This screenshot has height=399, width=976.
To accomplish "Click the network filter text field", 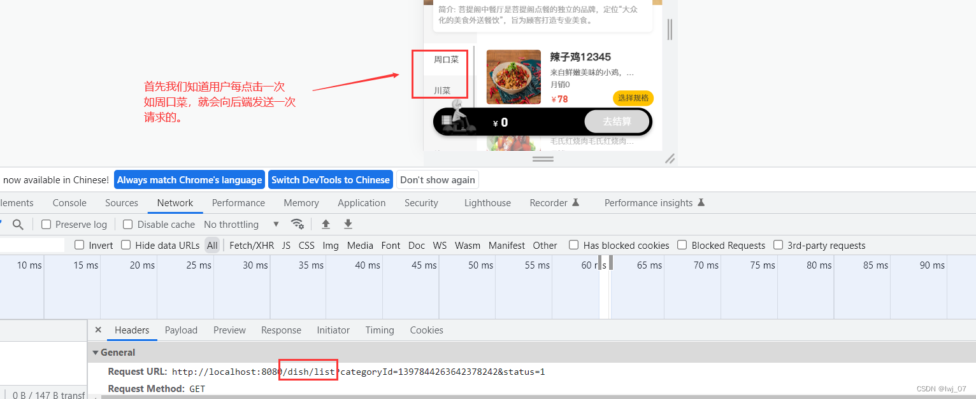I will tap(32, 245).
